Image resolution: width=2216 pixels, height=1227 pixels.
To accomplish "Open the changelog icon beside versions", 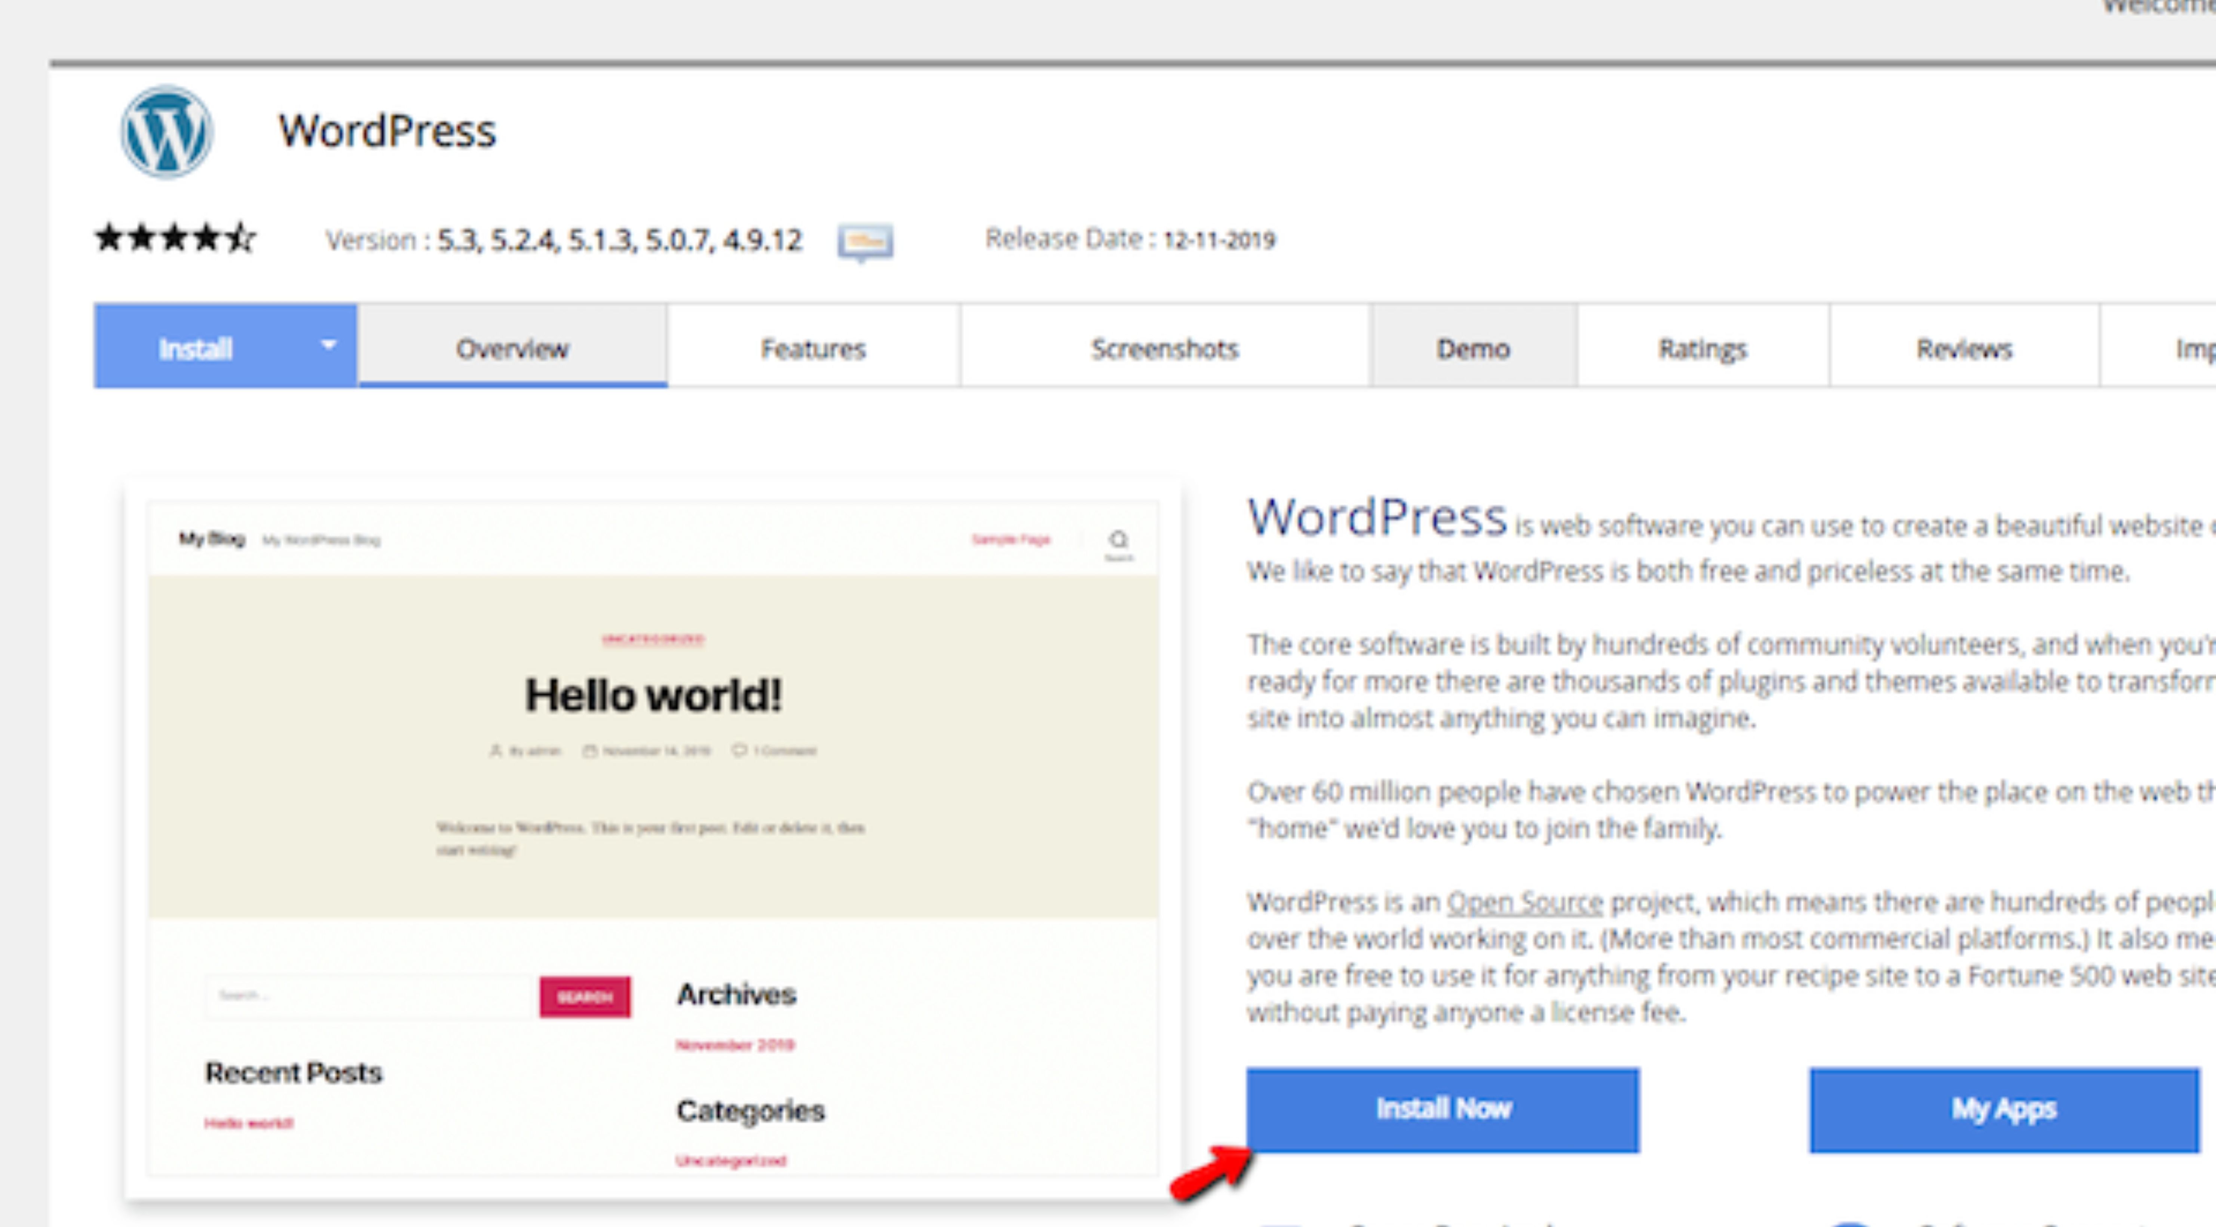I will [x=865, y=242].
